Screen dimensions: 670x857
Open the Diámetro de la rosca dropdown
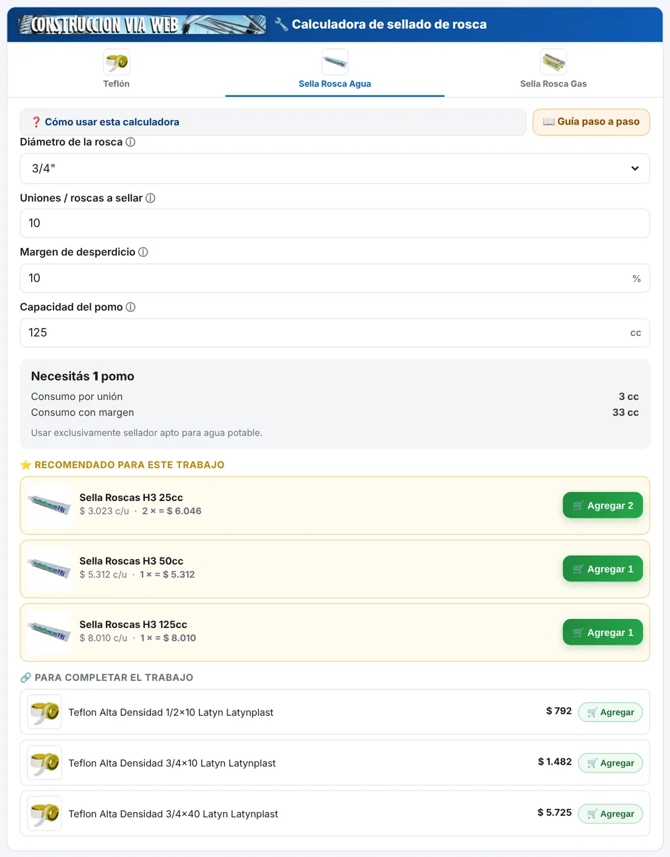click(x=335, y=169)
